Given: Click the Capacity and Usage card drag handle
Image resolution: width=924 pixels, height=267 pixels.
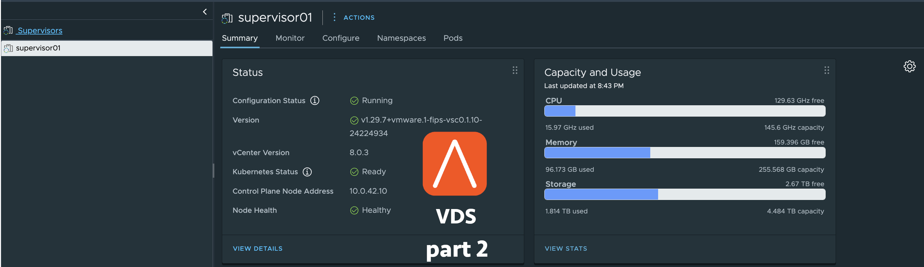Looking at the screenshot, I should (x=827, y=71).
